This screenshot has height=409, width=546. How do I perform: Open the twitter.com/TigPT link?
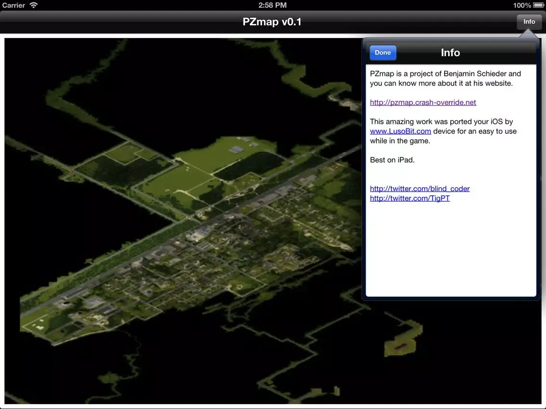[409, 198]
